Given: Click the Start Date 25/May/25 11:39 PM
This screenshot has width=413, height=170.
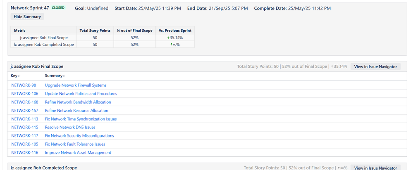Looking at the screenshot, I should [x=148, y=8].
